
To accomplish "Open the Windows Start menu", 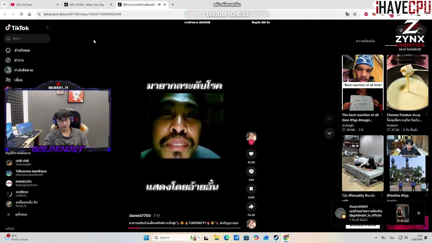I will pyautogui.click(x=146, y=238).
